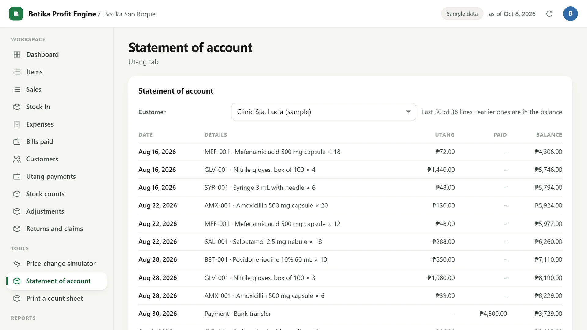Open the Sales page
This screenshot has height=330, width=587.
tap(57, 89)
